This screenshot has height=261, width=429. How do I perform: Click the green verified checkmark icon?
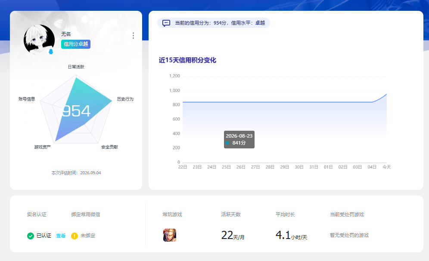(x=31, y=236)
